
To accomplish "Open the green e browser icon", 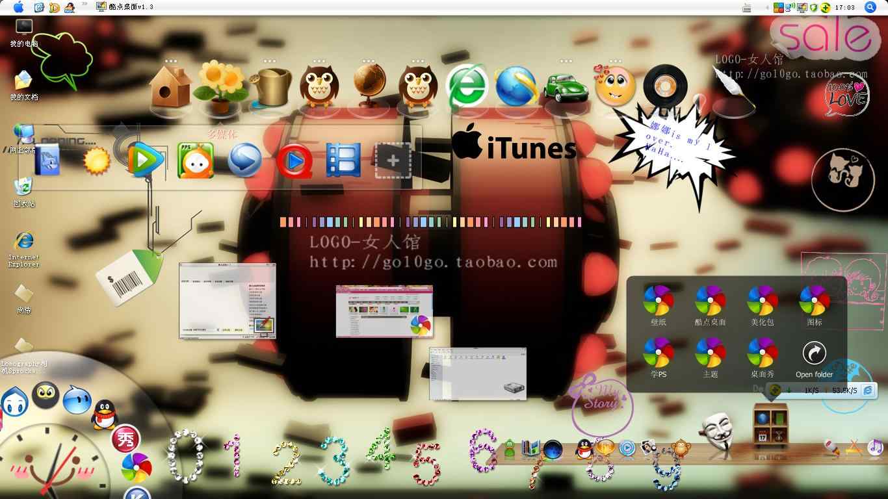I will tap(467, 86).
